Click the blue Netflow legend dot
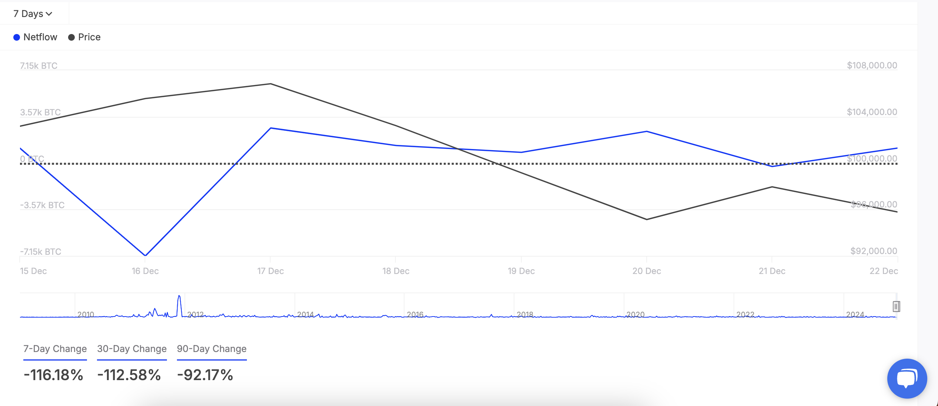938x406 pixels. (x=16, y=37)
